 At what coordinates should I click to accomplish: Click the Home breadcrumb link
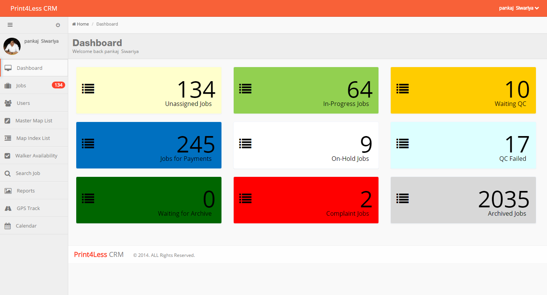click(x=81, y=24)
